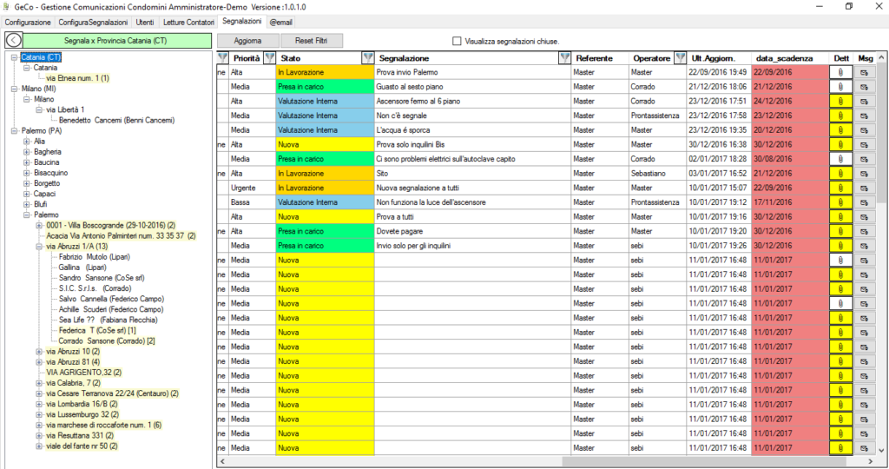Open details for 'Nuova segnalazione a tutti'
The height and width of the screenshot is (469, 889).
click(x=840, y=188)
